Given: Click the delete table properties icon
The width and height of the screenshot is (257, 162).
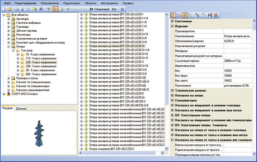Looking at the screenshot, I should 216,15.
